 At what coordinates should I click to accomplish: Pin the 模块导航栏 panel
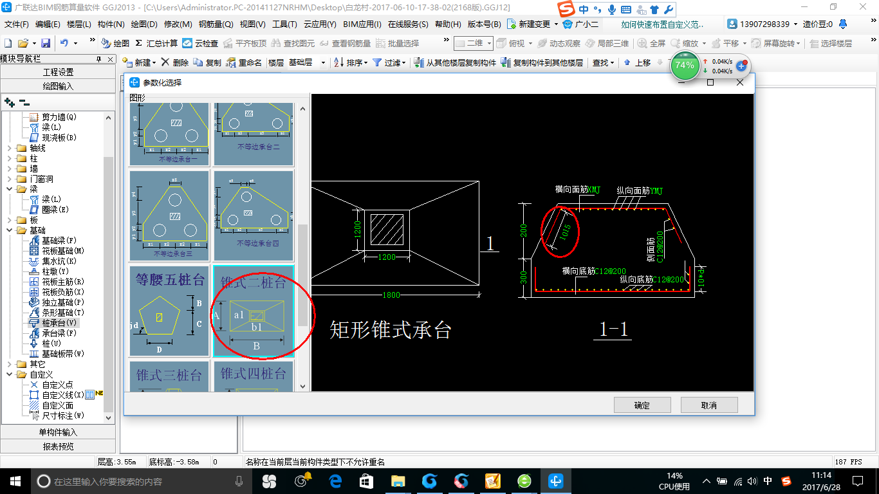[x=99, y=59]
